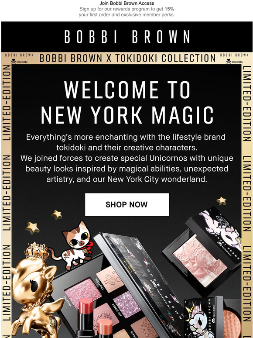
Task: Click the Bobbi Brown logo header
Action: pos(127,37)
